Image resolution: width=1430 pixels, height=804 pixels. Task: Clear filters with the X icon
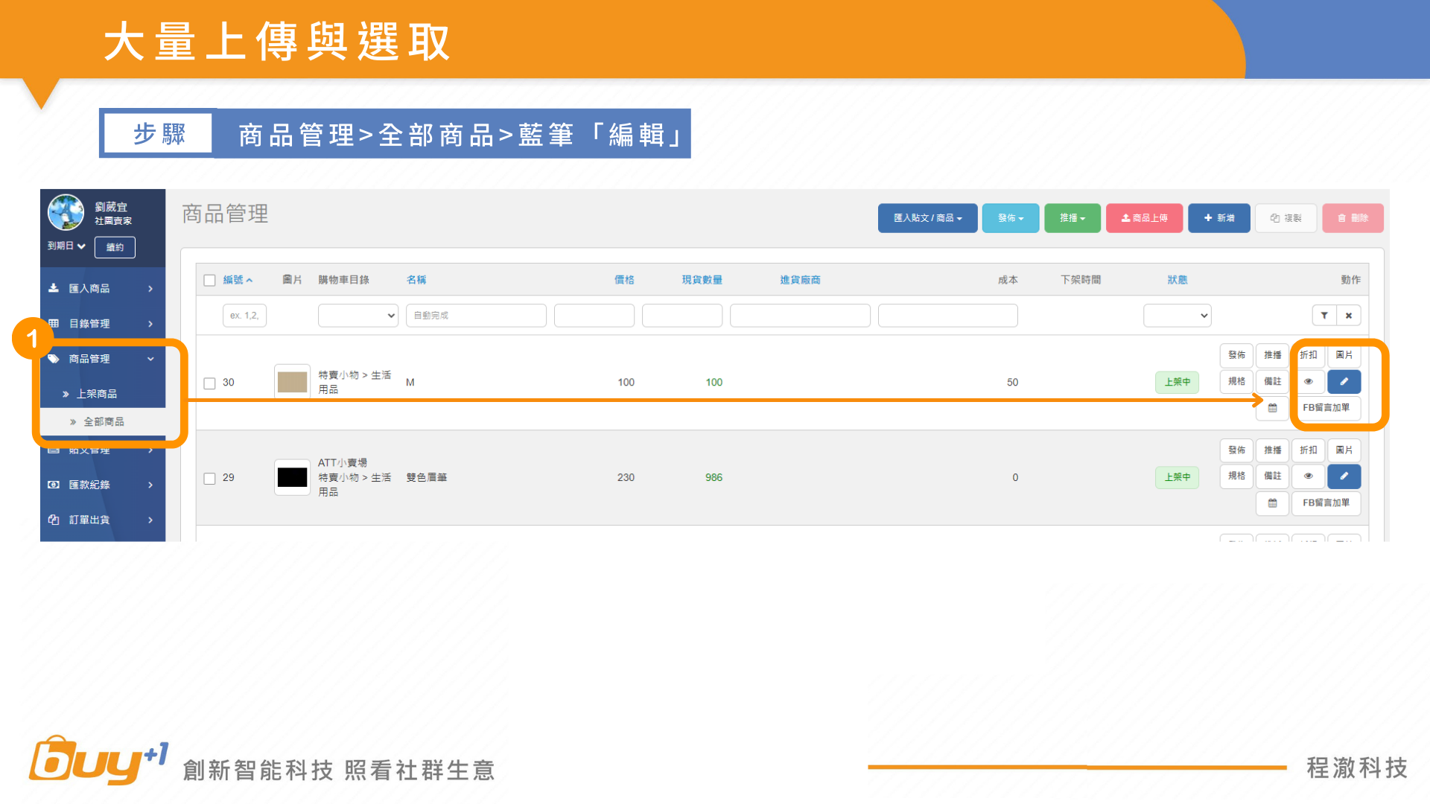pos(1349,316)
